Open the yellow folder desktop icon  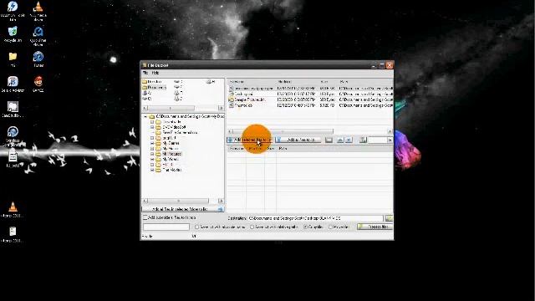(13, 56)
